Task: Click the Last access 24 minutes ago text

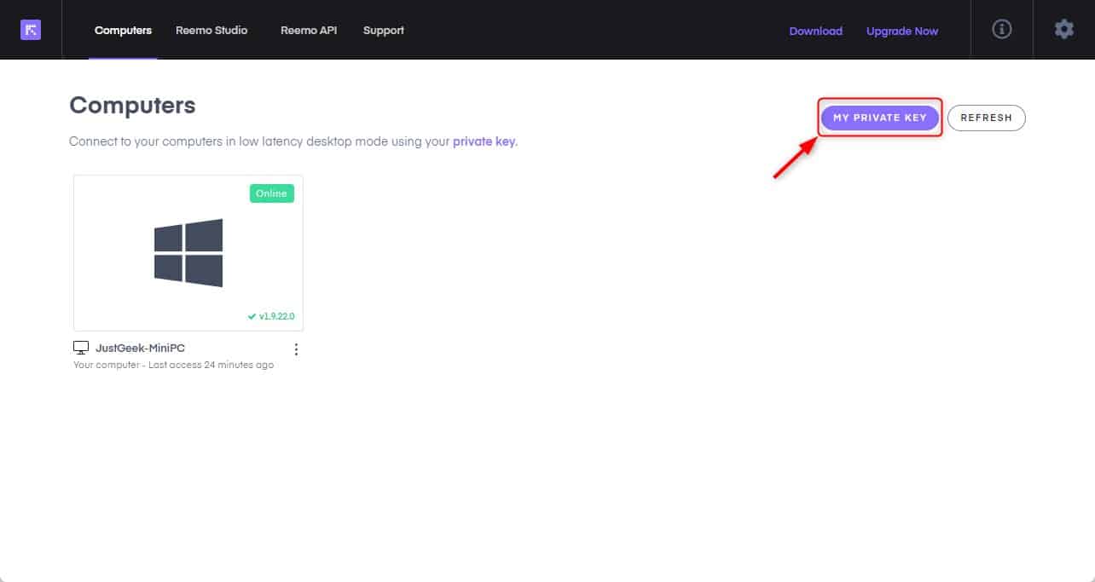Action: pyautogui.click(x=211, y=365)
